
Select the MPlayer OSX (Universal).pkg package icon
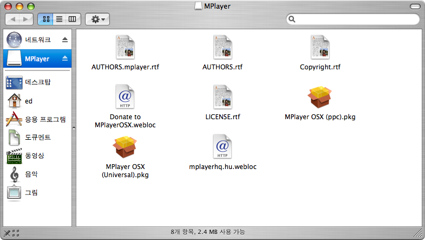pyautogui.click(x=125, y=147)
